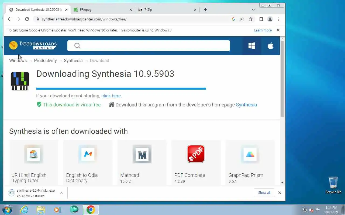
Task: Close the 7-Zip tab
Action: 195,10
